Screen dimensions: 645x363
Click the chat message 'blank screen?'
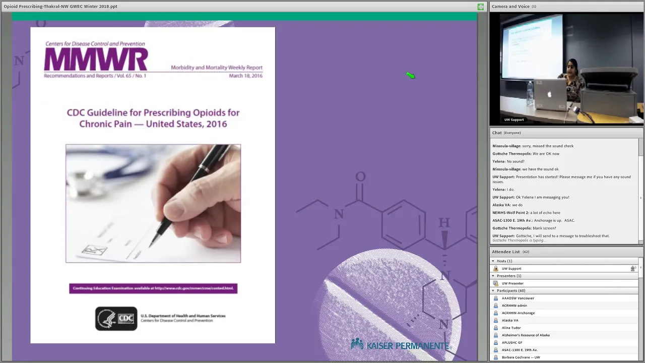544,228
